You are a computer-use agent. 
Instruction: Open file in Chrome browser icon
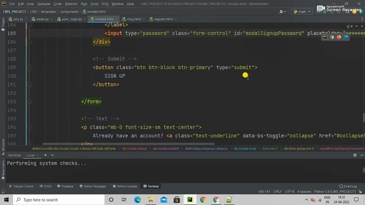[332, 37]
